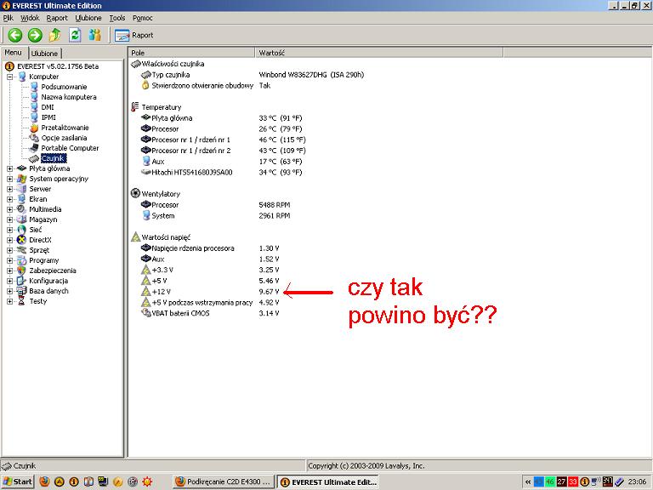Click the system clock 23:06
Image resolution: width=653 pixels, height=490 pixels.
(637, 481)
